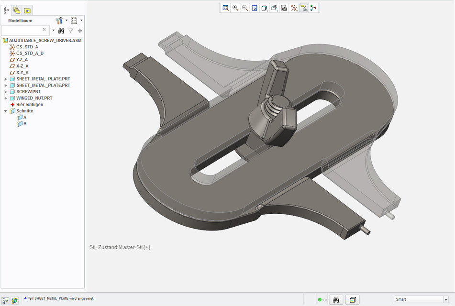Image resolution: width=455 pixels, height=306 pixels.
Task: Open the Smart selection filter dropdown
Action: tap(445, 299)
